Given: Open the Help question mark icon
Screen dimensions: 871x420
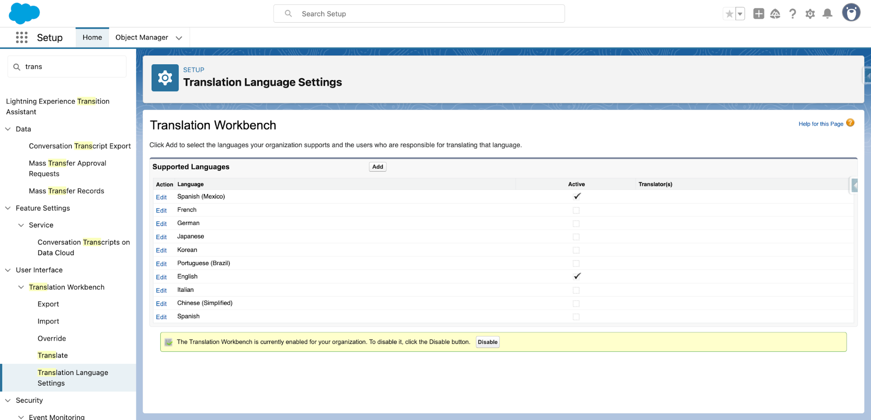Looking at the screenshot, I should pos(793,14).
